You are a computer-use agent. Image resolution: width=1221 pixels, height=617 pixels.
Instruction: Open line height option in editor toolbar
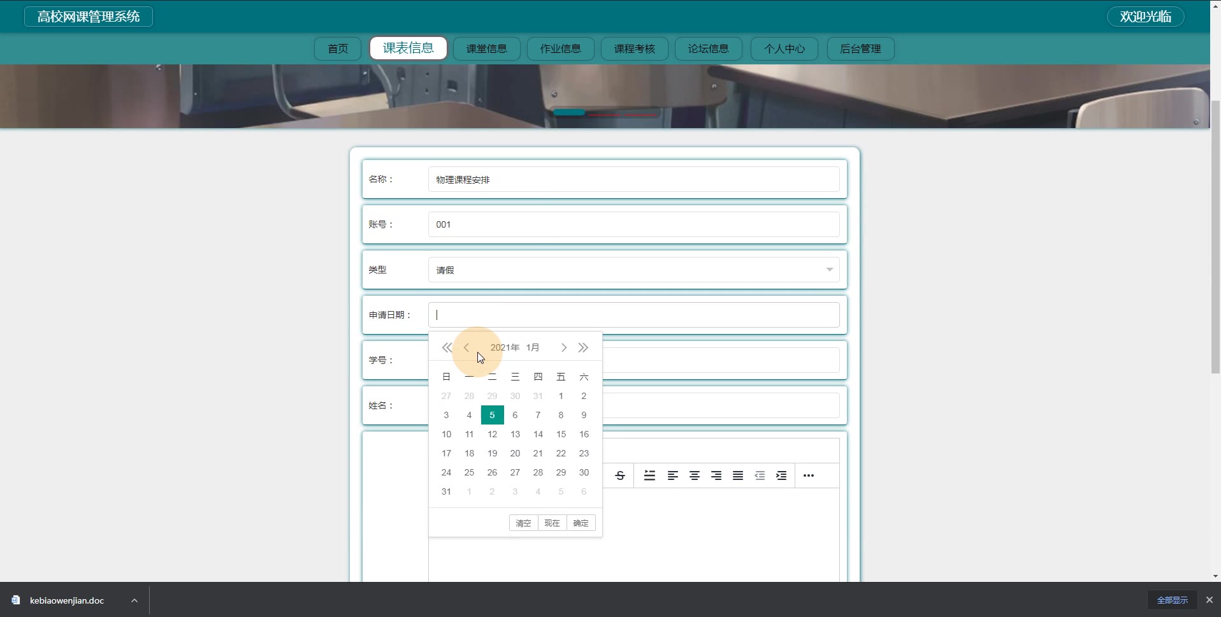[x=649, y=475]
